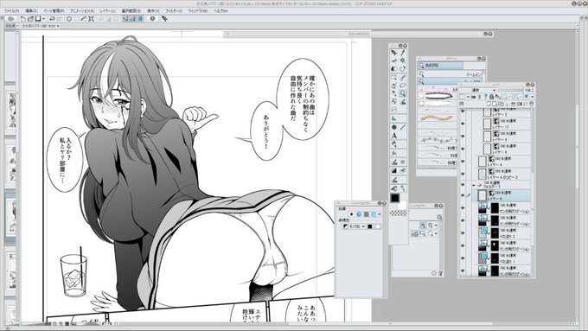
Task: Open the lower dropdown arrow in sub panel
Action: pos(436,233)
